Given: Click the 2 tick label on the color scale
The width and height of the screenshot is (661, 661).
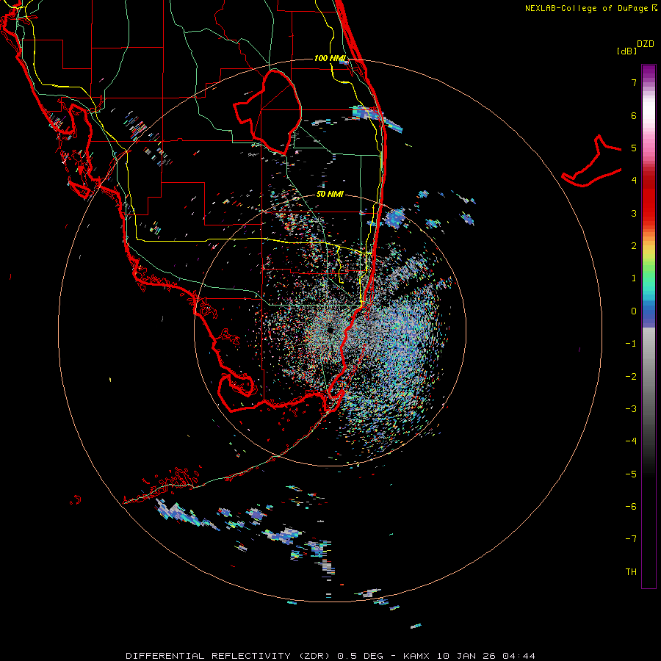Looking at the screenshot, I should click(634, 246).
